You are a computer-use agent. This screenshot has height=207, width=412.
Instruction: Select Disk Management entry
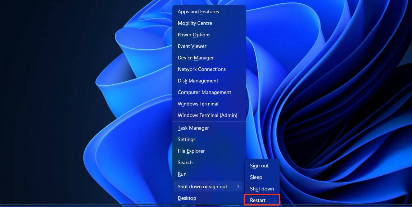[x=198, y=81]
